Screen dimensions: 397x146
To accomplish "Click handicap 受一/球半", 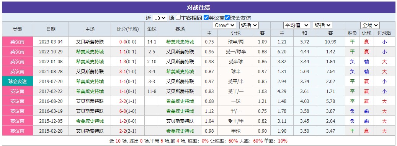I will 236,52.
